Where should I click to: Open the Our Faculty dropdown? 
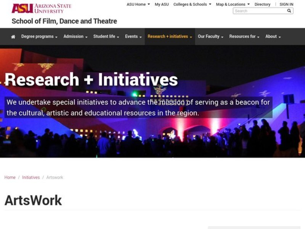pos(210,37)
